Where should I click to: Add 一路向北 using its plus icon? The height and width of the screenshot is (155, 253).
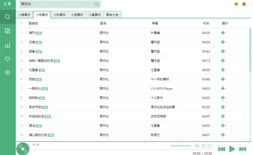coord(223,89)
